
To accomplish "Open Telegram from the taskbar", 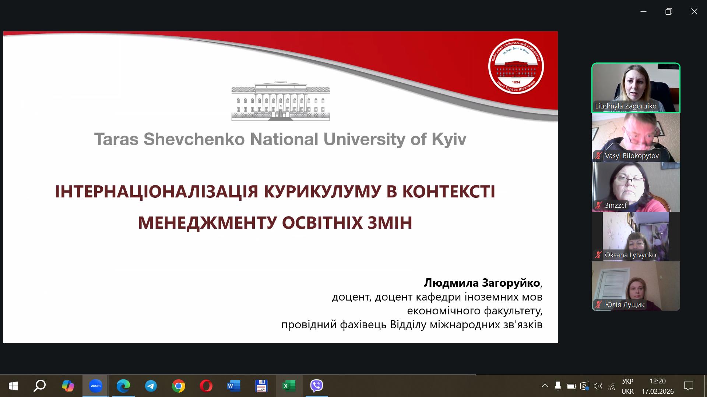I will [151, 386].
